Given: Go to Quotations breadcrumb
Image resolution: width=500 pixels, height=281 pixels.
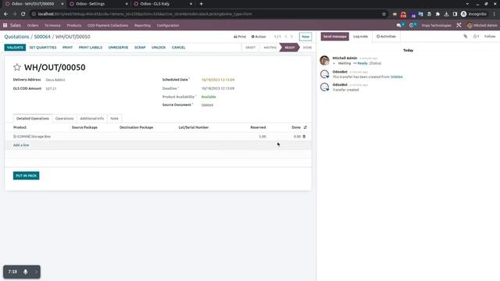Looking at the screenshot, I should click(x=16, y=37).
